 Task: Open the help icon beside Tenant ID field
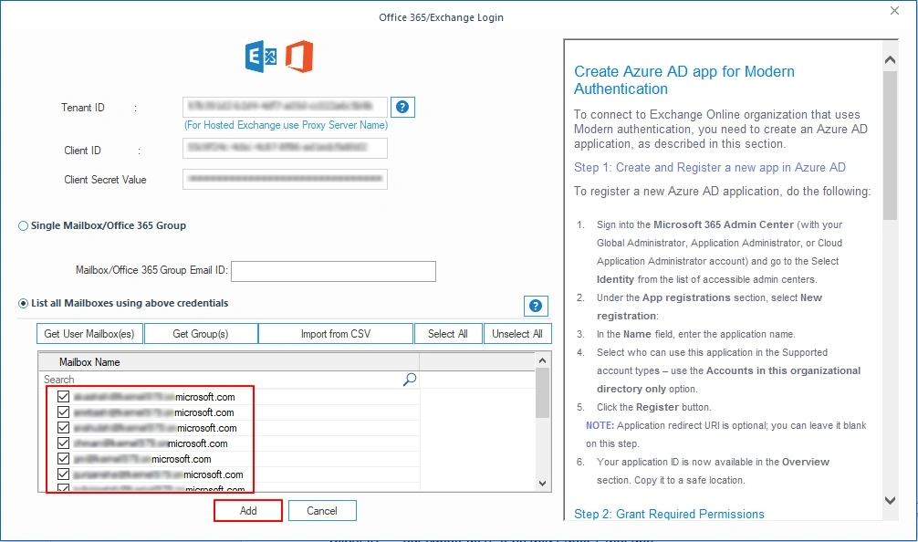coord(402,107)
